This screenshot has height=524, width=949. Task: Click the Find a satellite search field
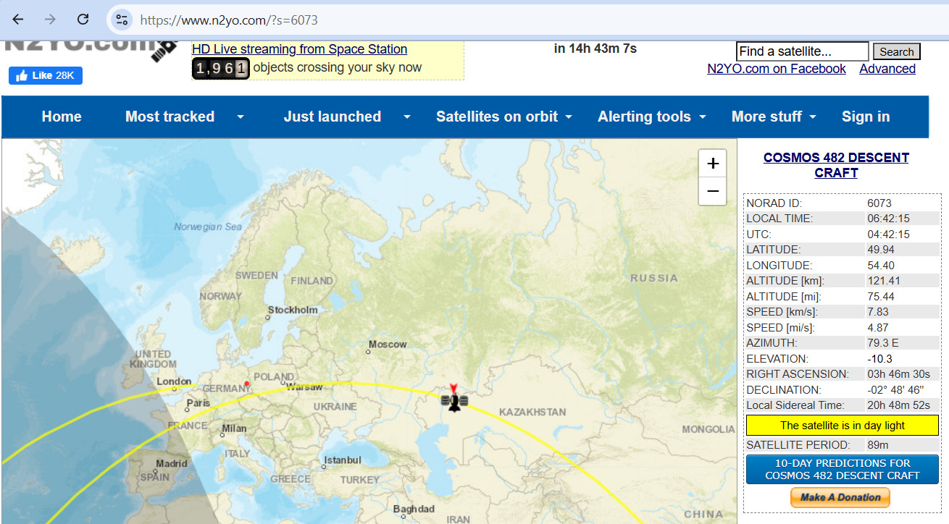point(802,51)
